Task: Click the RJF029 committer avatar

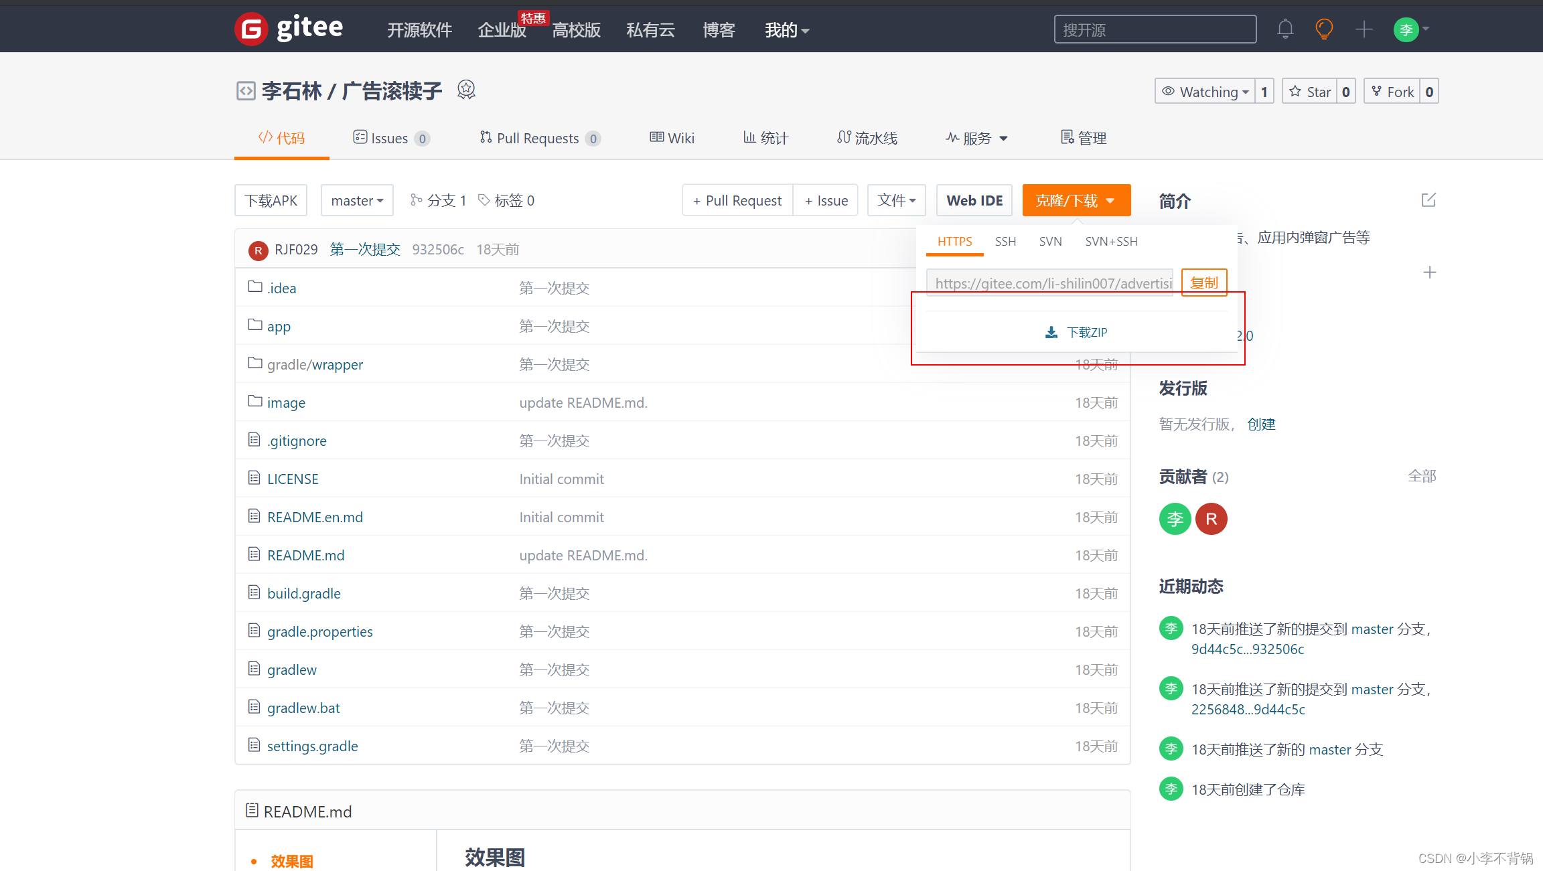Action: point(258,250)
